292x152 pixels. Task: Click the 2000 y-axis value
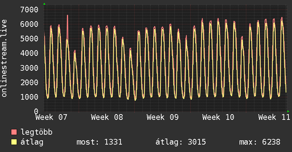(x=29, y=82)
